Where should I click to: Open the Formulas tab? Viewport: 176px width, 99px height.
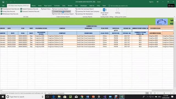(x=57, y=5)
